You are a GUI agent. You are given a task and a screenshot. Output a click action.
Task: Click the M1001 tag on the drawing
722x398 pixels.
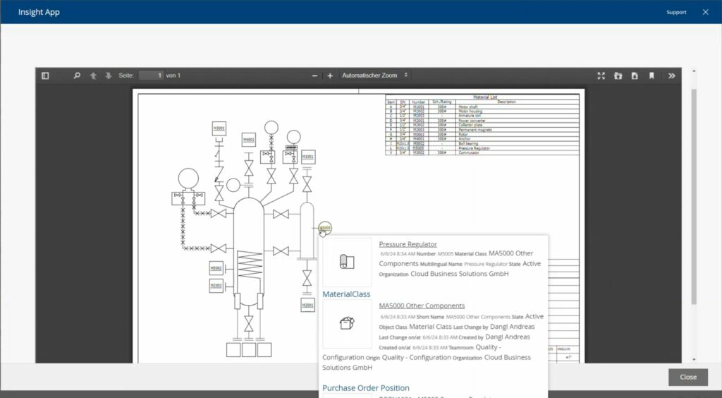(x=307, y=157)
